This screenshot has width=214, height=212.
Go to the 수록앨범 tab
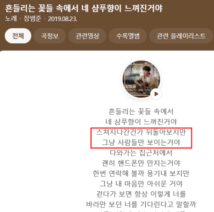(128, 36)
